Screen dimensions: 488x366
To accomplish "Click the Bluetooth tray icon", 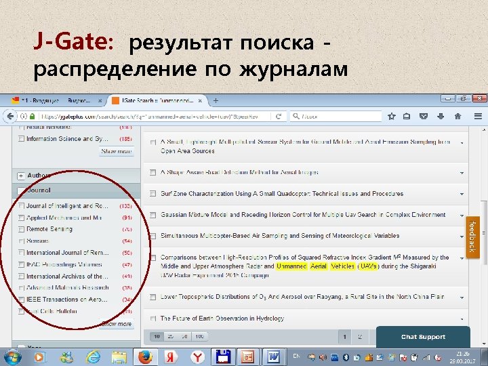I will pyautogui.click(x=346, y=357).
